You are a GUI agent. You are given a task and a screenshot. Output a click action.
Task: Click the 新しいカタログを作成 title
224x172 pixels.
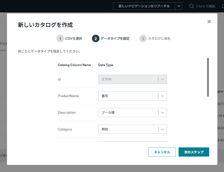(45, 25)
